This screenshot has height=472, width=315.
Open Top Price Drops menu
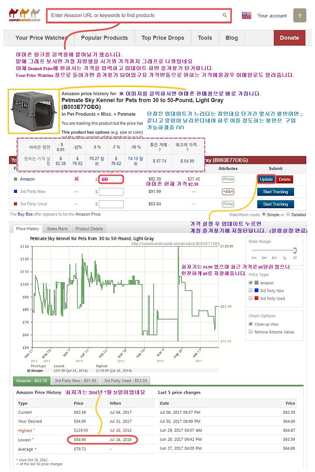pos(163,38)
